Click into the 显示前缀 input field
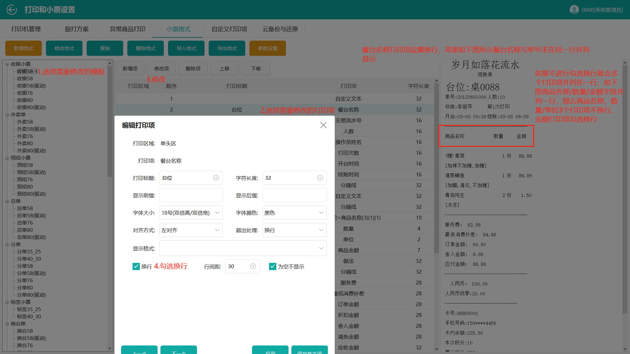 click(x=191, y=195)
